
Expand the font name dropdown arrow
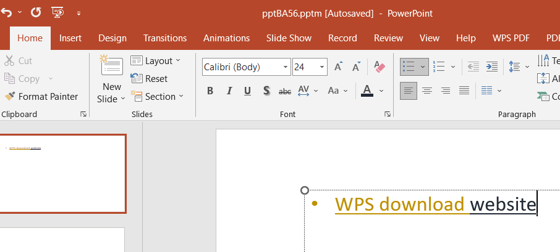click(x=286, y=67)
